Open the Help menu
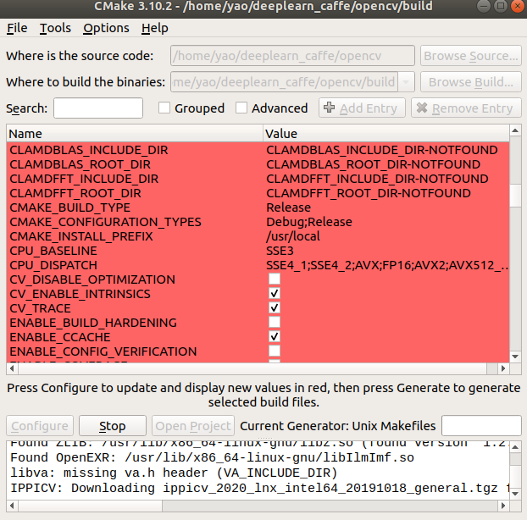Screen dimensions: 527x520 coord(155,28)
